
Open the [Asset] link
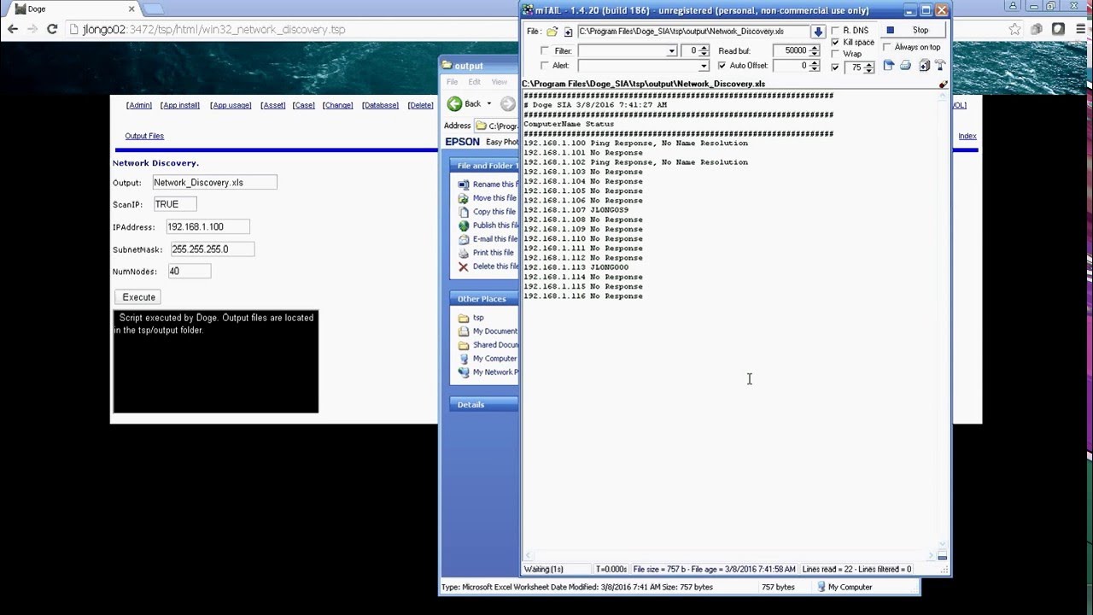tap(273, 105)
